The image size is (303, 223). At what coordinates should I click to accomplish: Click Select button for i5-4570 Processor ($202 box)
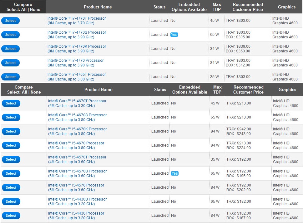click(x=11, y=187)
